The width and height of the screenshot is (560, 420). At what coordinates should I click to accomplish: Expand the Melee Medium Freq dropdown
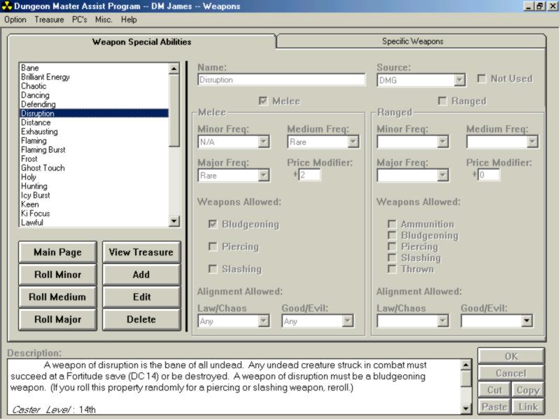pos(353,142)
